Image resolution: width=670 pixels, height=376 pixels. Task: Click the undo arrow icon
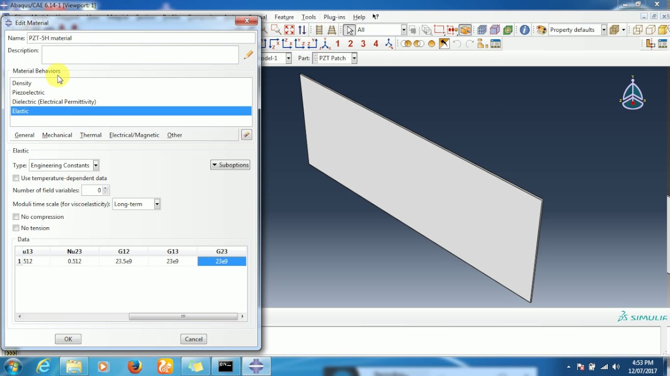click(x=457, y=44)
